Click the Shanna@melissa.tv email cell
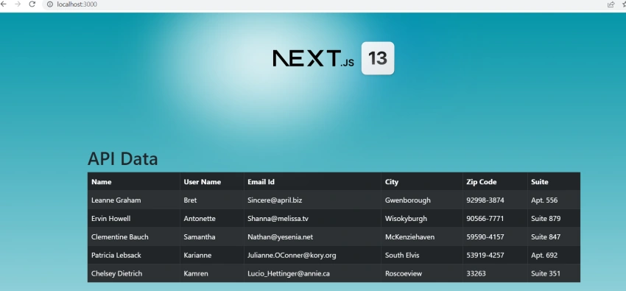Screen dimensions: 626x291 pos(312,218)
